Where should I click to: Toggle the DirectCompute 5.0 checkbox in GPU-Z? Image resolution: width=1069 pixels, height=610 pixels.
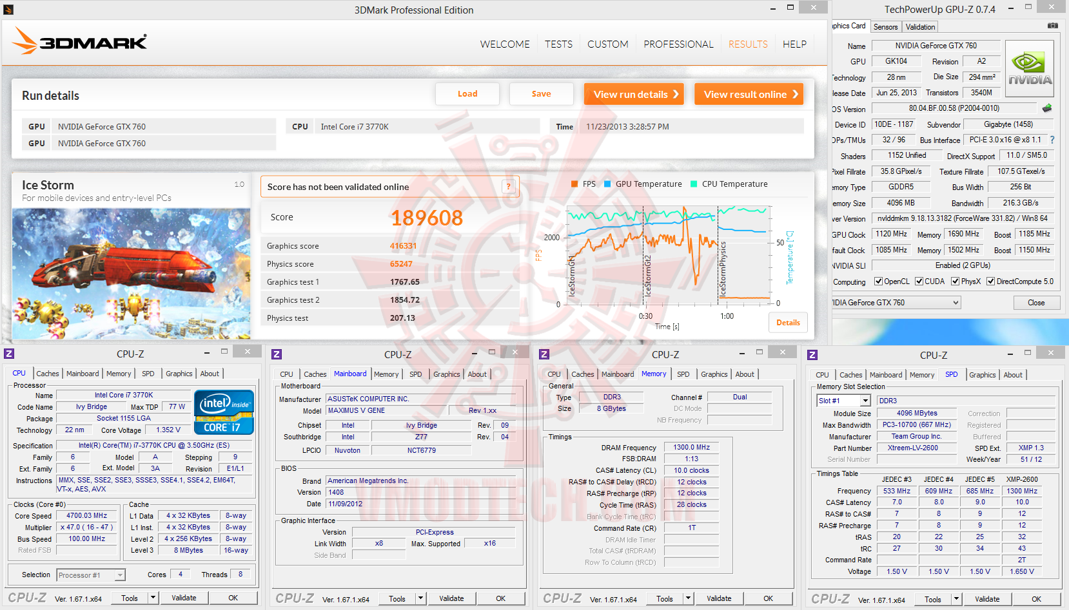click(x=990, y=281)
